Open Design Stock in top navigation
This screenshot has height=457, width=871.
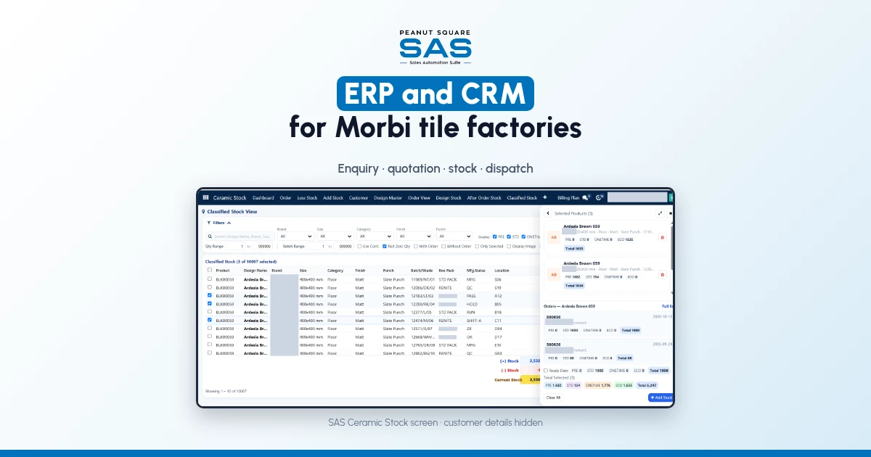[x=449, y=197]
